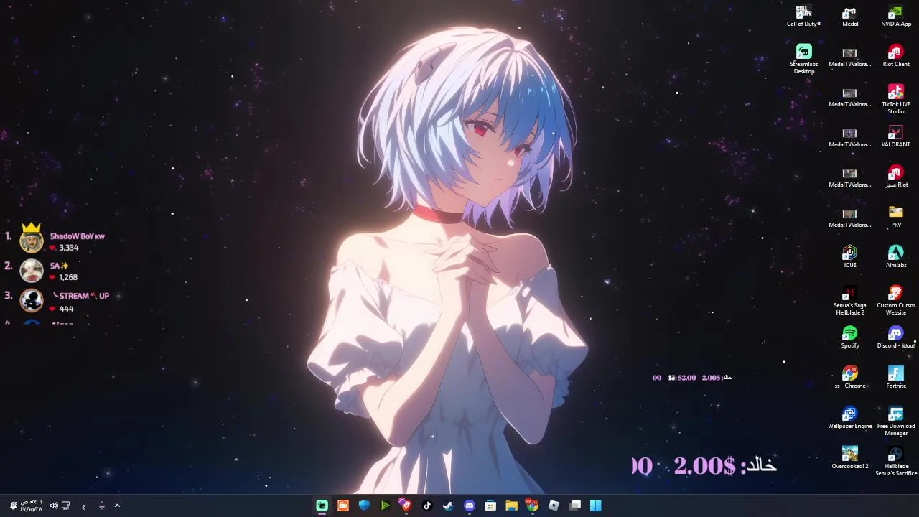Open Steam from the taskbar
The image size is (919, 517).
click(x=448, y=506)
